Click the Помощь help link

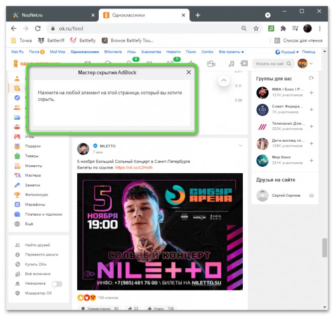pos(309,52)
